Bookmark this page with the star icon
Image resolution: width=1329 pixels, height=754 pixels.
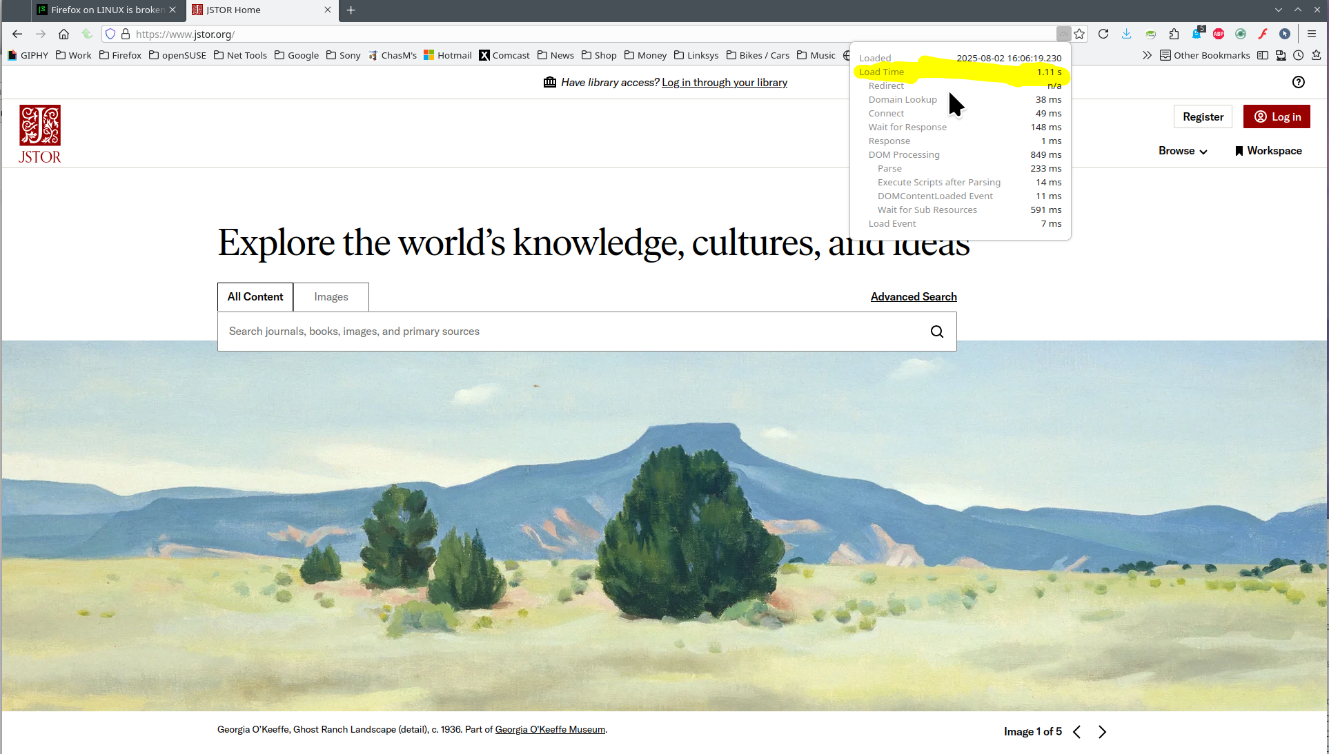[x=1080, y=34]
